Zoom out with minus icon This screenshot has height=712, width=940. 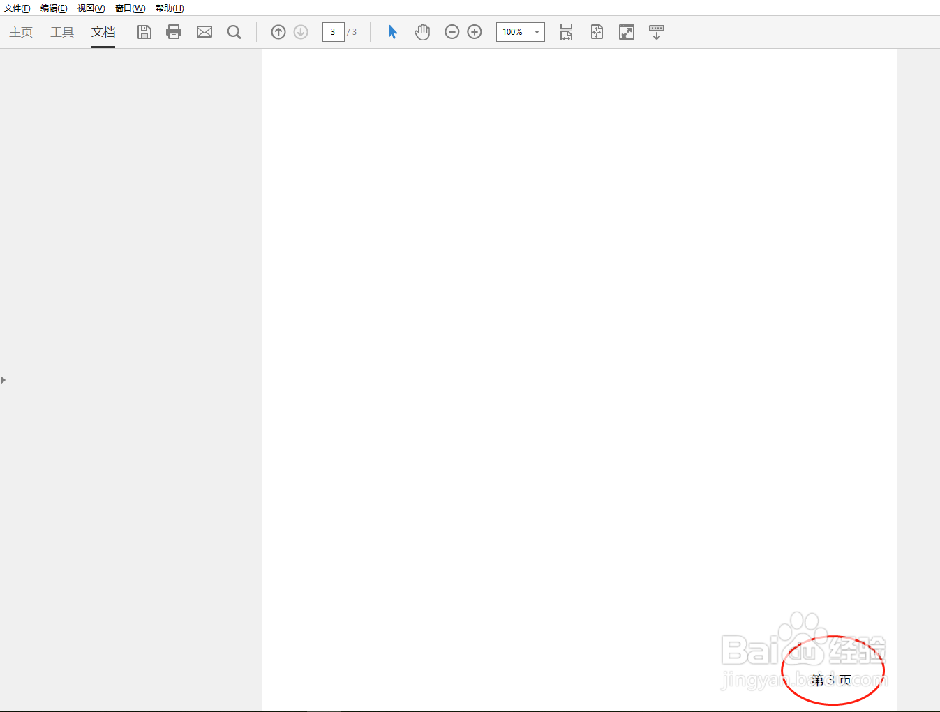tap(452, 32)
